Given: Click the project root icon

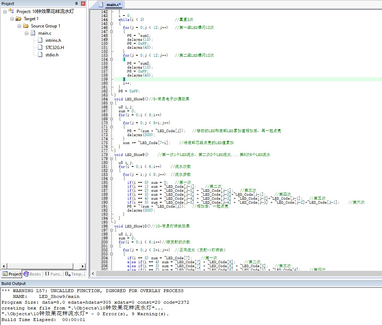Looking at the screenshot, I should point(11,12).
